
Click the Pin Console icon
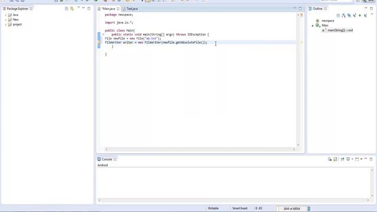[342, 159]
